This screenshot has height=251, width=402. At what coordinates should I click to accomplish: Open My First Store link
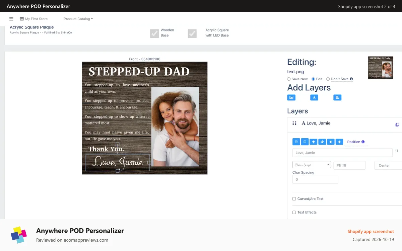[36, 19]
